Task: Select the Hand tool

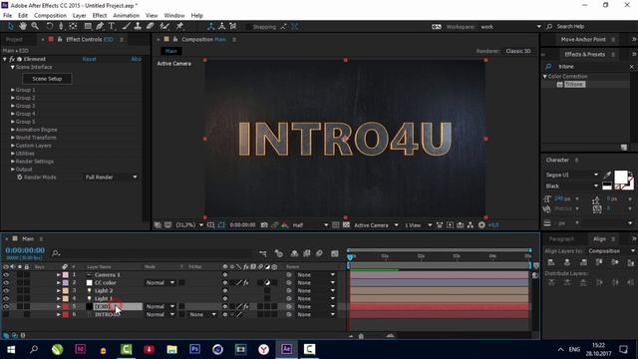Action: pos(23,27)
